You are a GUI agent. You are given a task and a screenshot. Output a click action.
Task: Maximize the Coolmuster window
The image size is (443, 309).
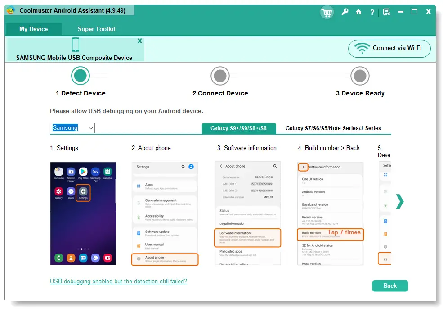point(414,12)
